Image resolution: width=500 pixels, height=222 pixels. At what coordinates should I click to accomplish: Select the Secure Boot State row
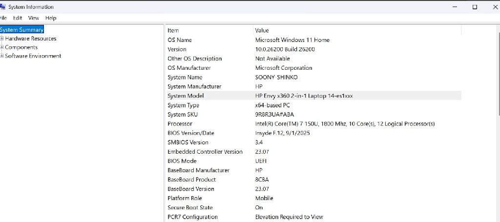click(190, 207)
